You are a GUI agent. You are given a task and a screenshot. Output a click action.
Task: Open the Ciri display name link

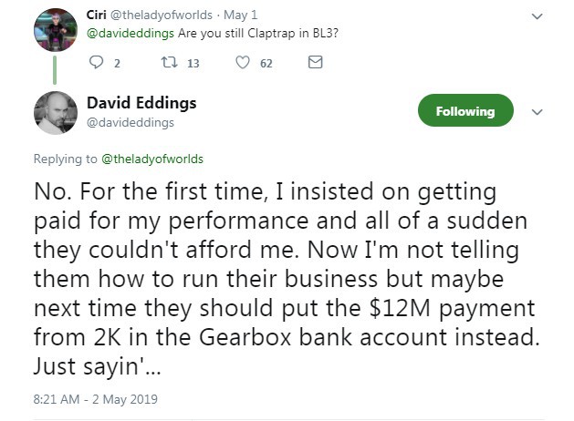[97, 15]
